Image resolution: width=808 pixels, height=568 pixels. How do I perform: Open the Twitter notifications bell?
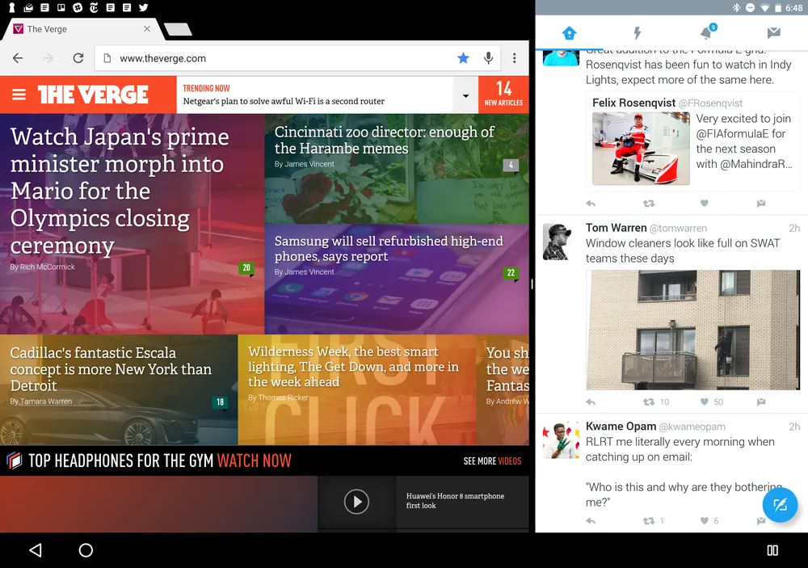coord(706,33)
